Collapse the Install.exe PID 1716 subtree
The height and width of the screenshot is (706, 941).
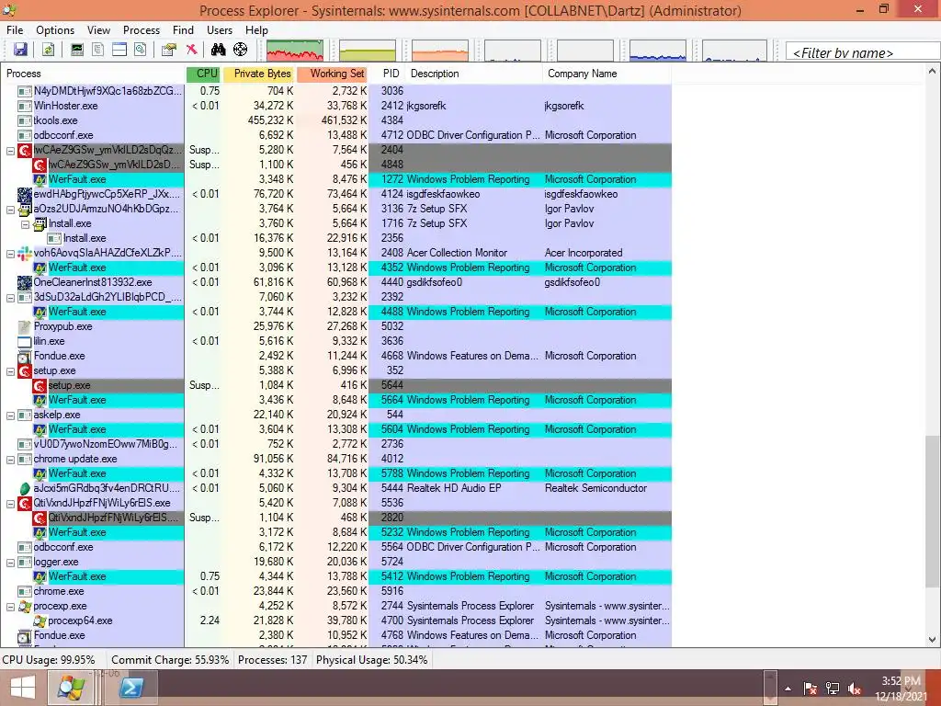(25, 224)
